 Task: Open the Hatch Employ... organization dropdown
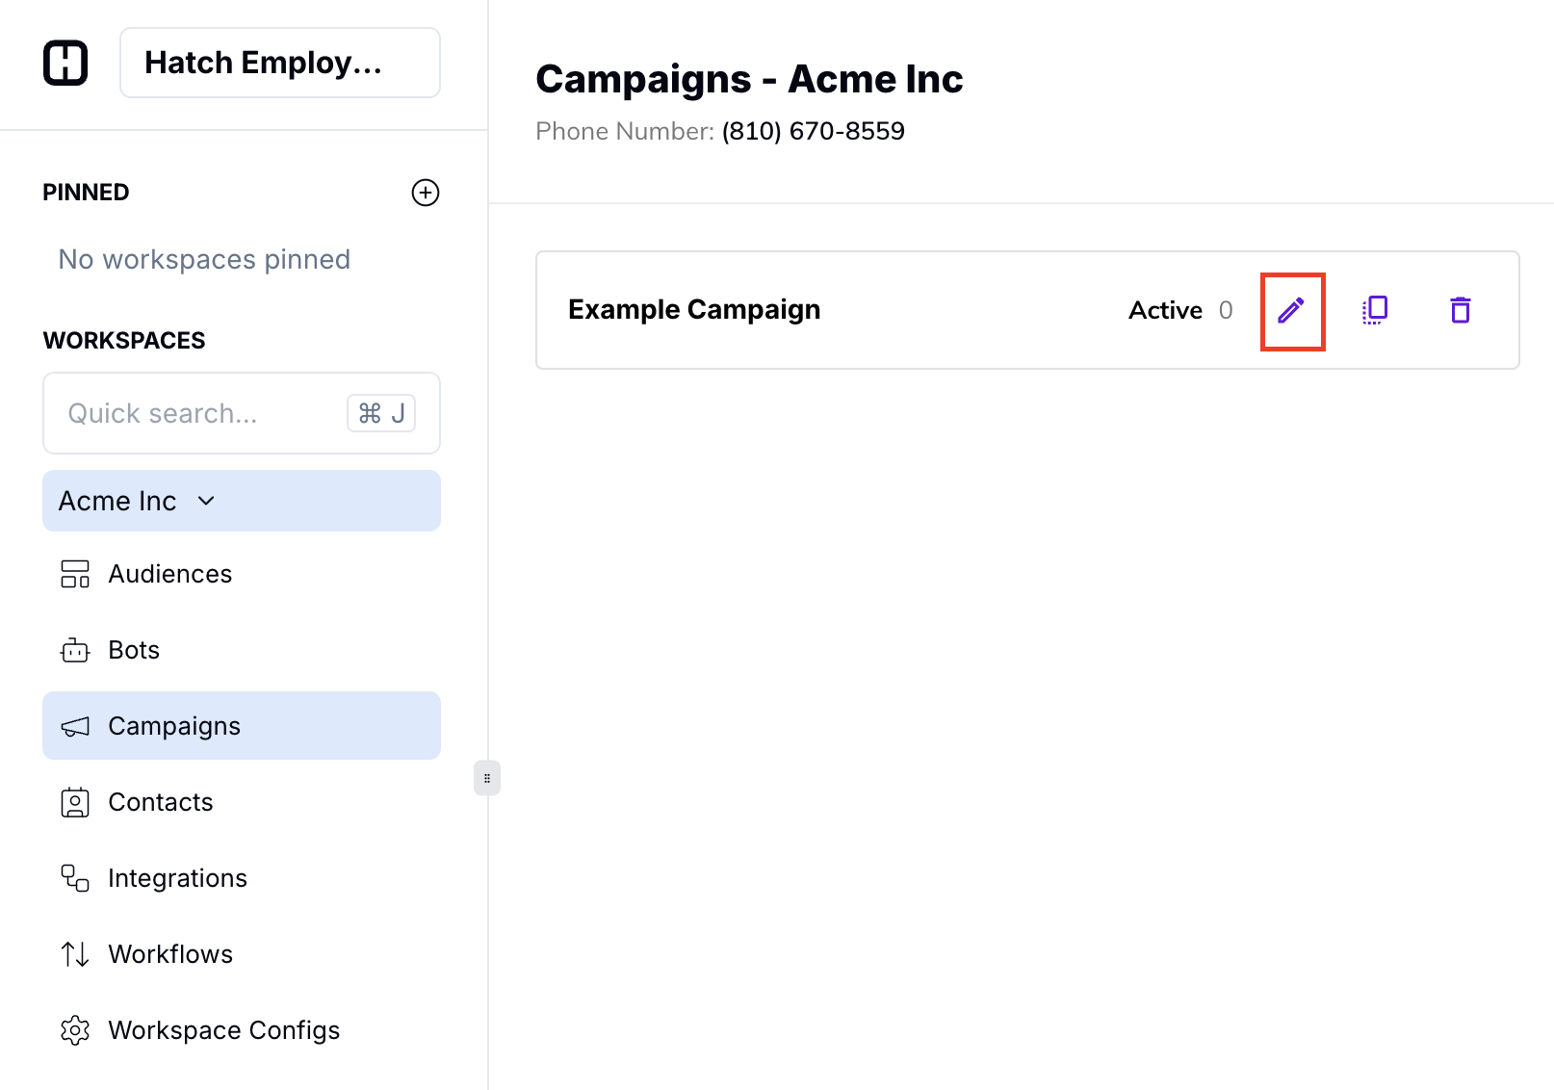click(x=279, y=63)
